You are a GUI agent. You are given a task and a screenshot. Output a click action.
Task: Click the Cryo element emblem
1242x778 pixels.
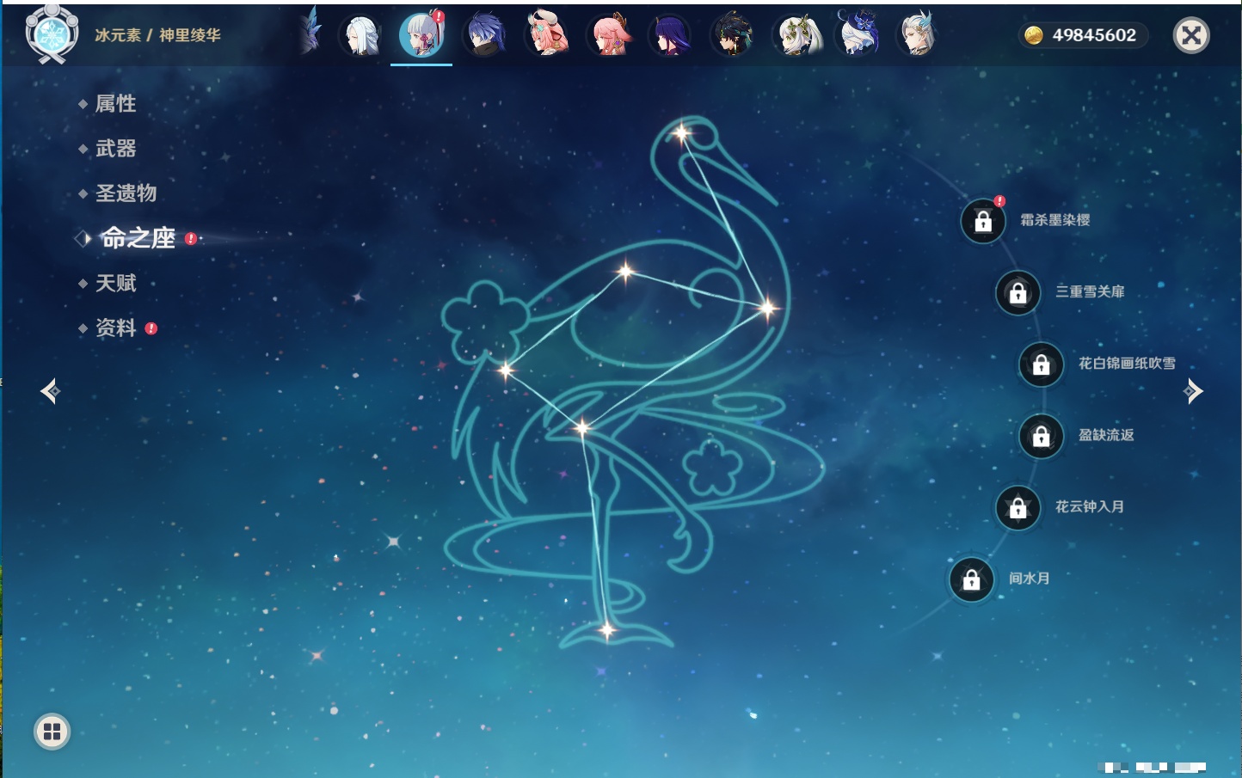[52, 34]
